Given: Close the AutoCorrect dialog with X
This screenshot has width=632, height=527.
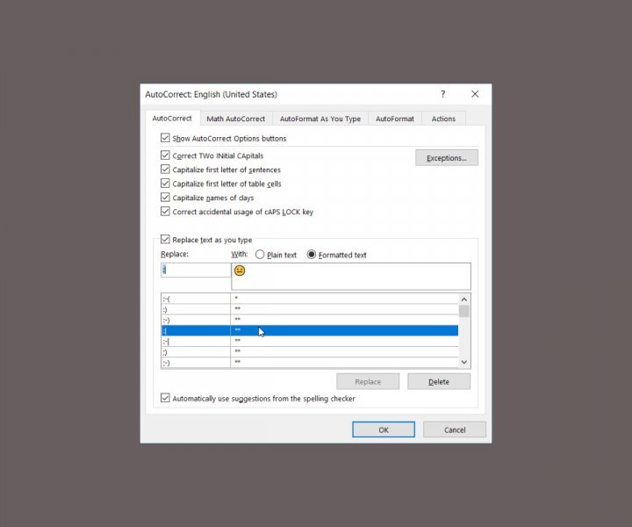Looking at the screenshot, I should 475,94.
